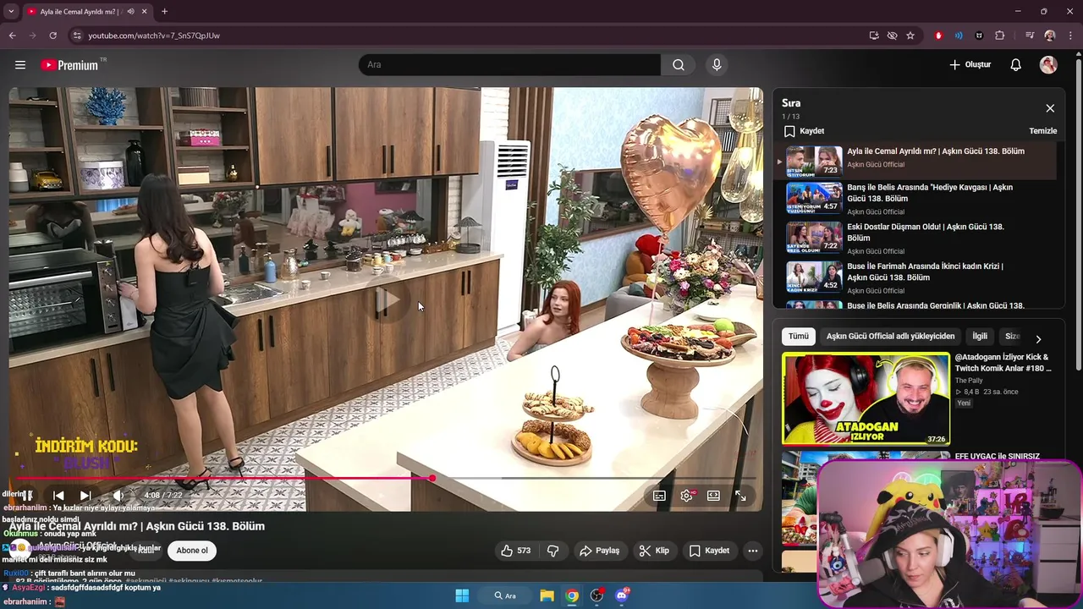This screenshot has width=1083, height=609.
Task: Open a new browser tab
Action: [x=164, y=11]
